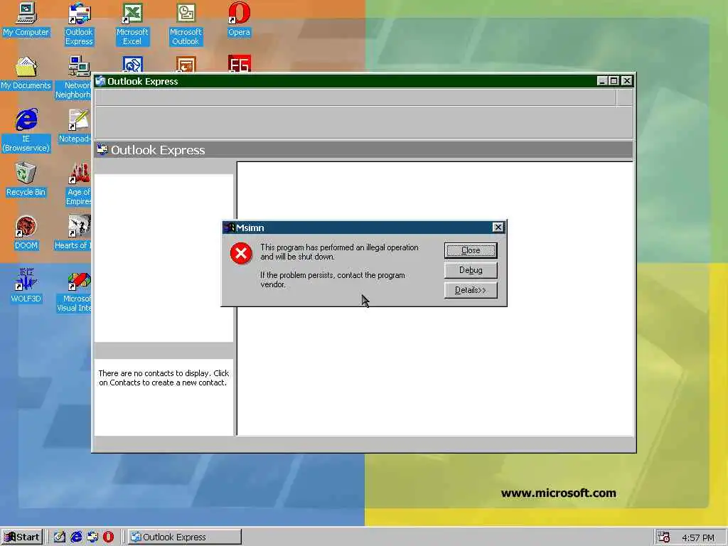Select the PowerPoint icon behind Outlook Express
The image size is (728, 546).
tap(186, 64)
